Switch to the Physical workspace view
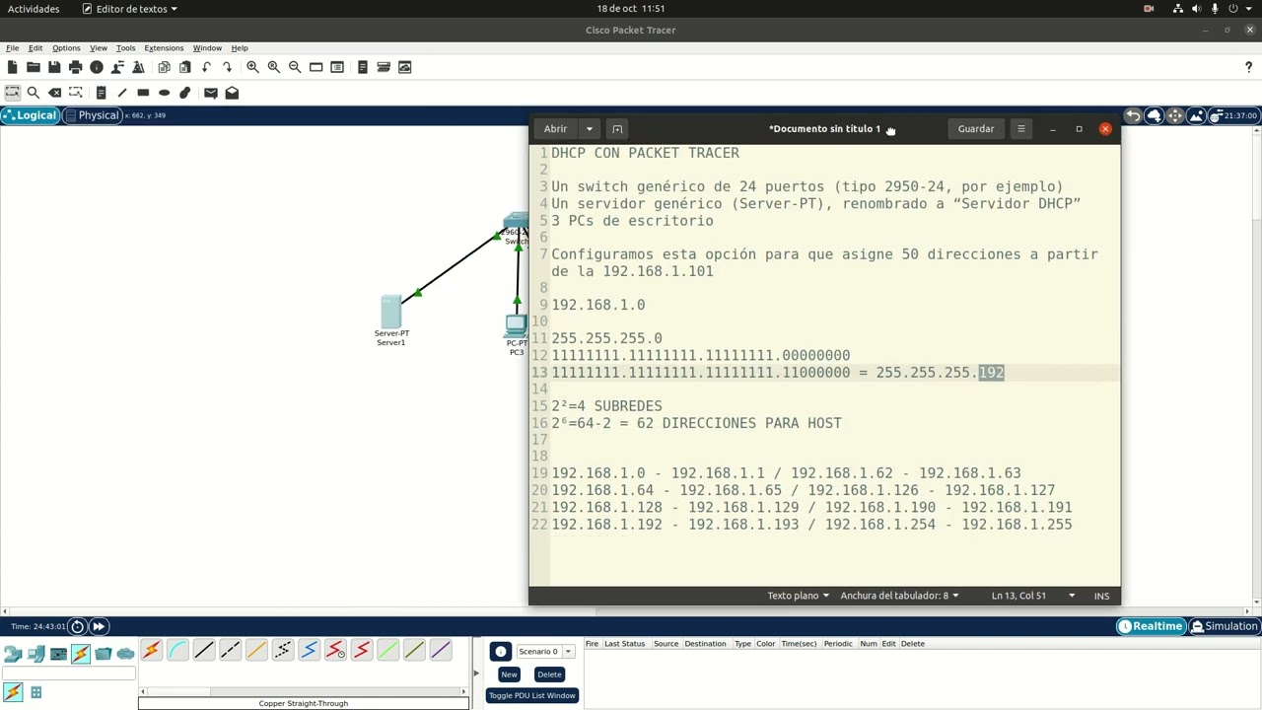Viewport: 1262px width, 710px height. click(92, 115)
